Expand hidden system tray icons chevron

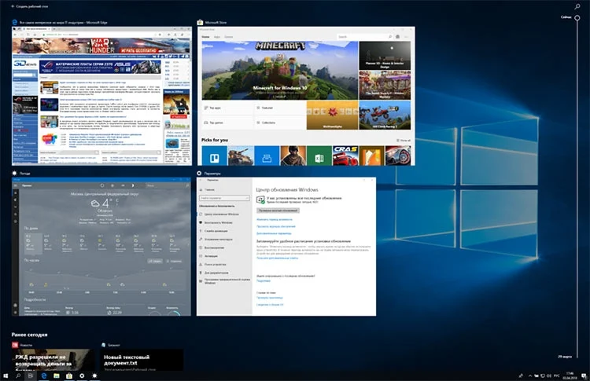530,376
